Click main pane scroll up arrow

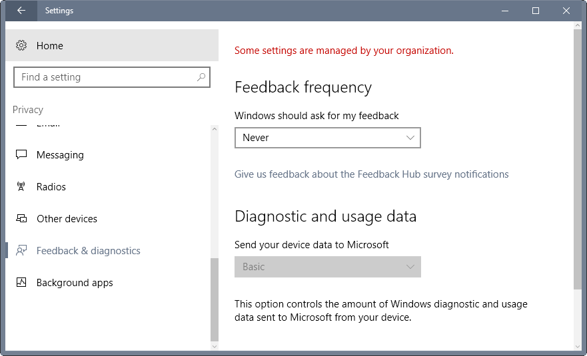click(x=577, y=25)
